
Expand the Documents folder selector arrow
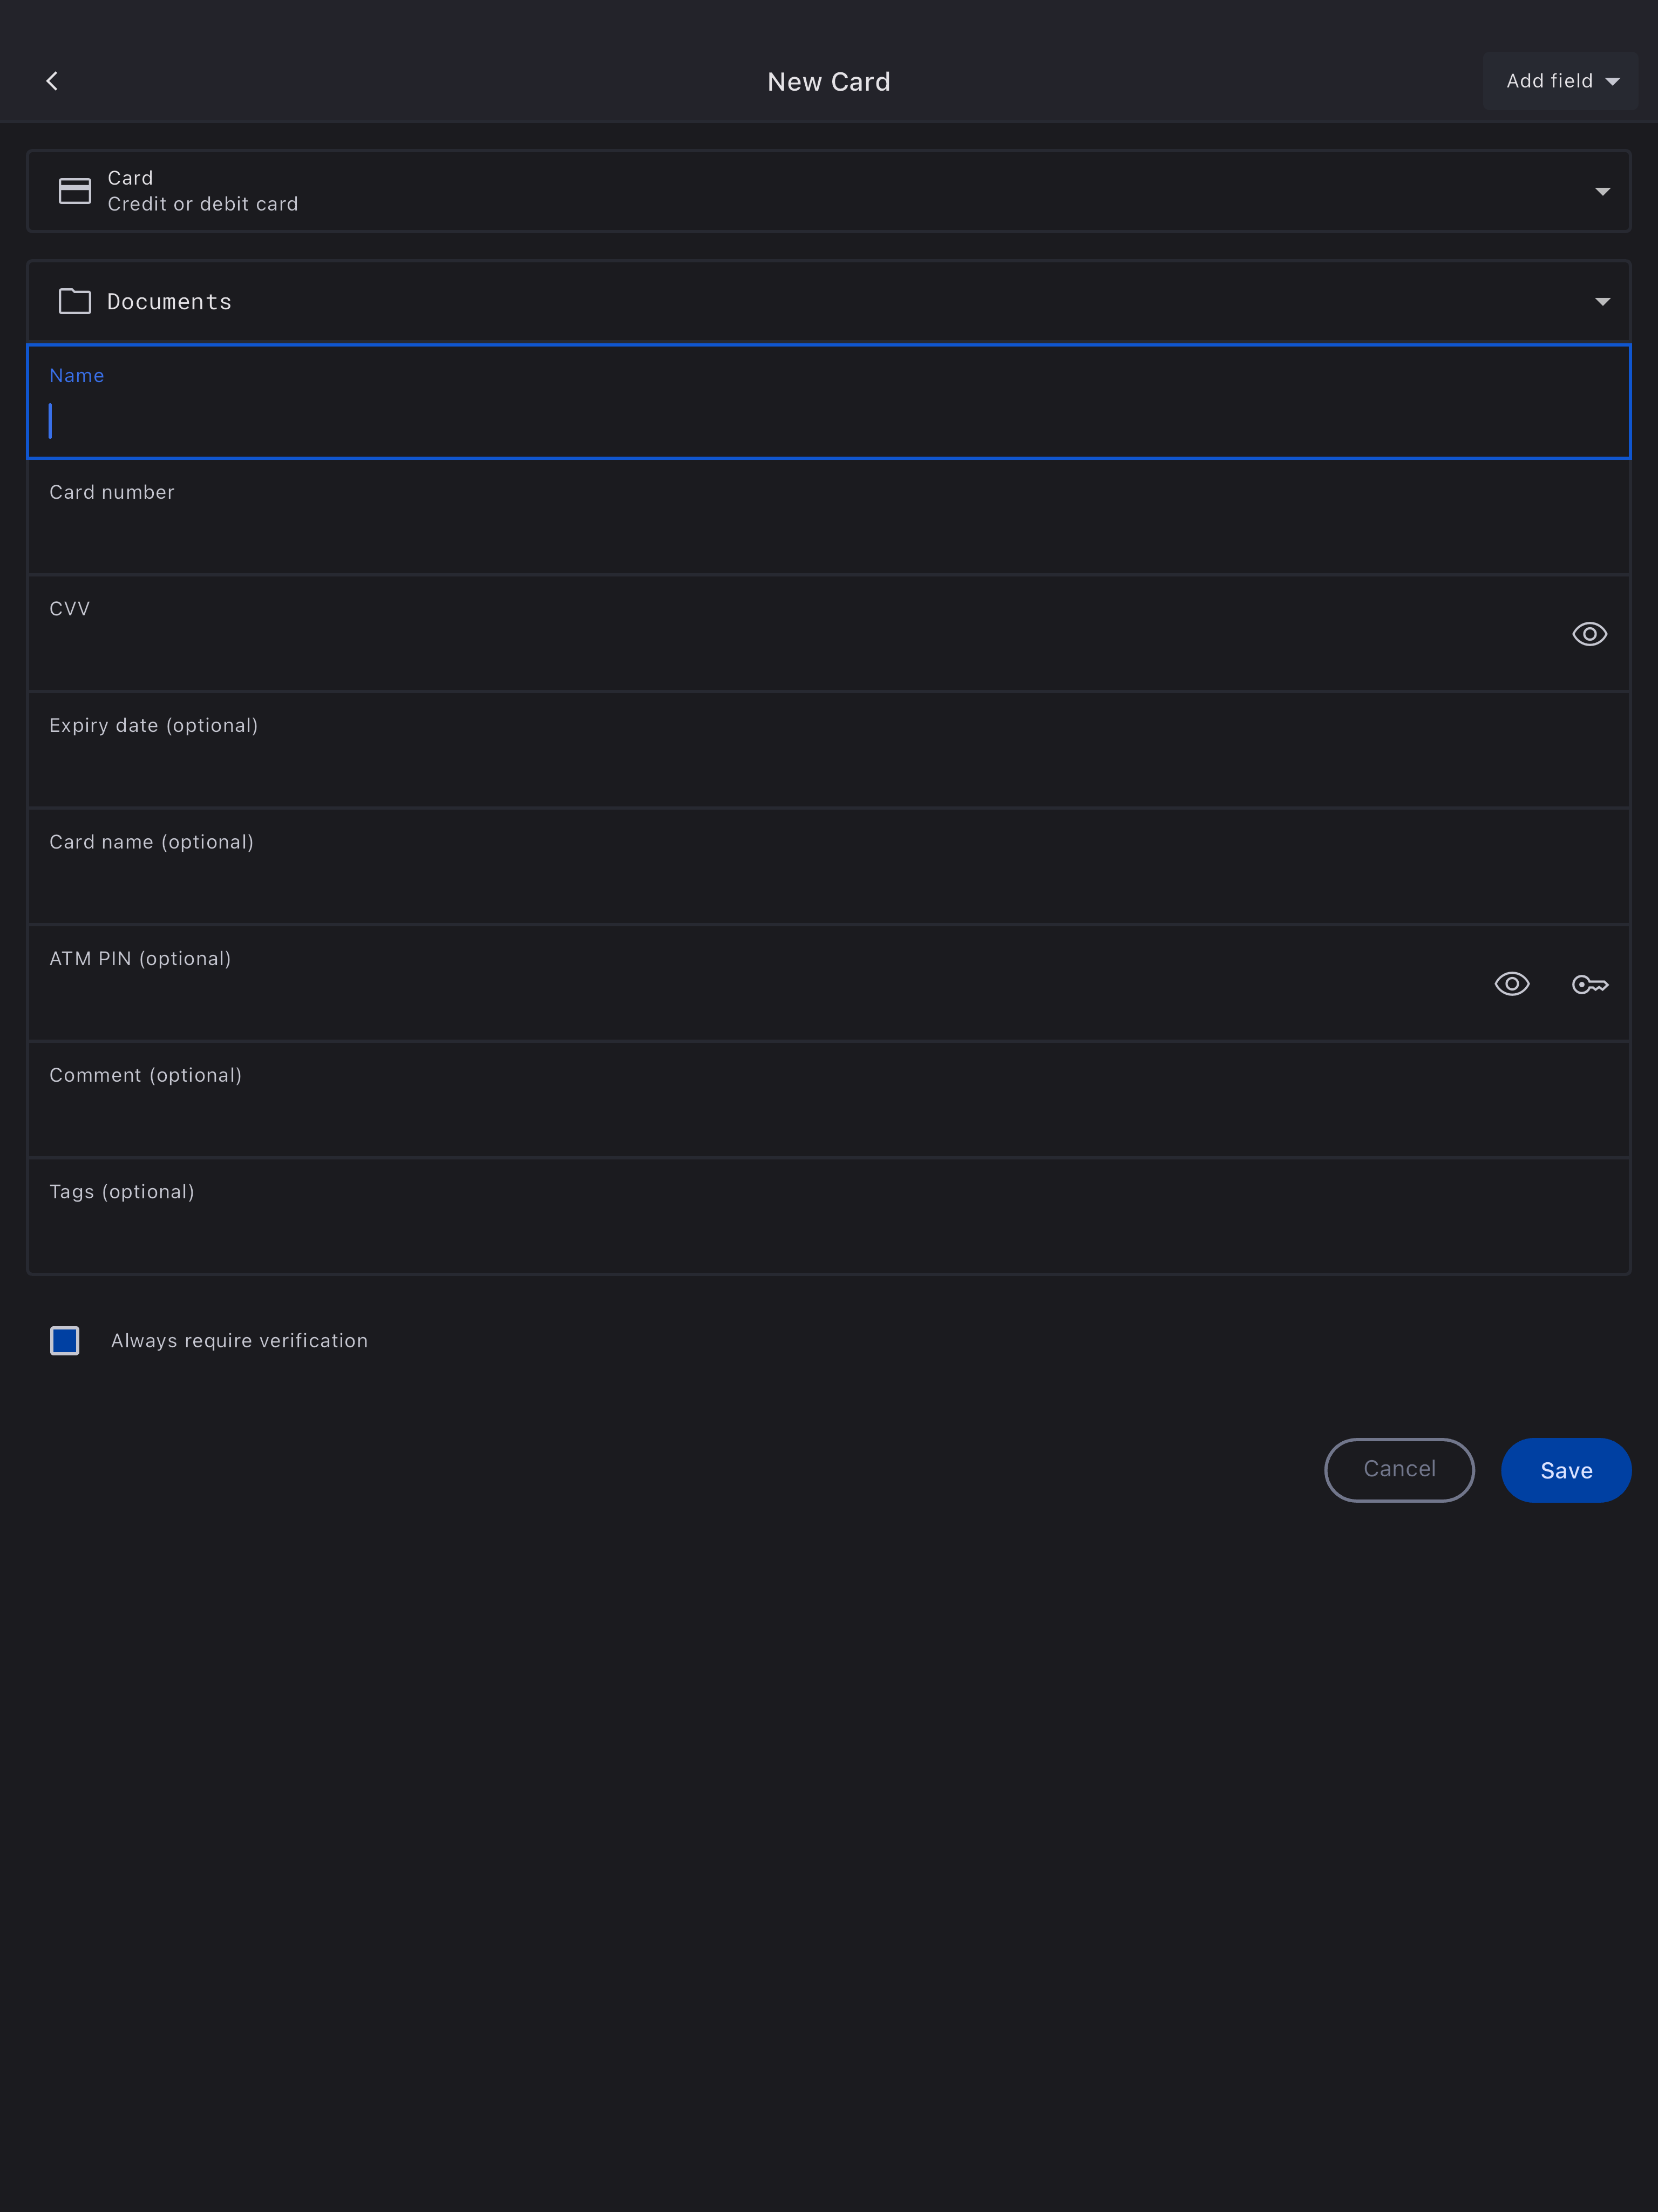coord(1602,301)
